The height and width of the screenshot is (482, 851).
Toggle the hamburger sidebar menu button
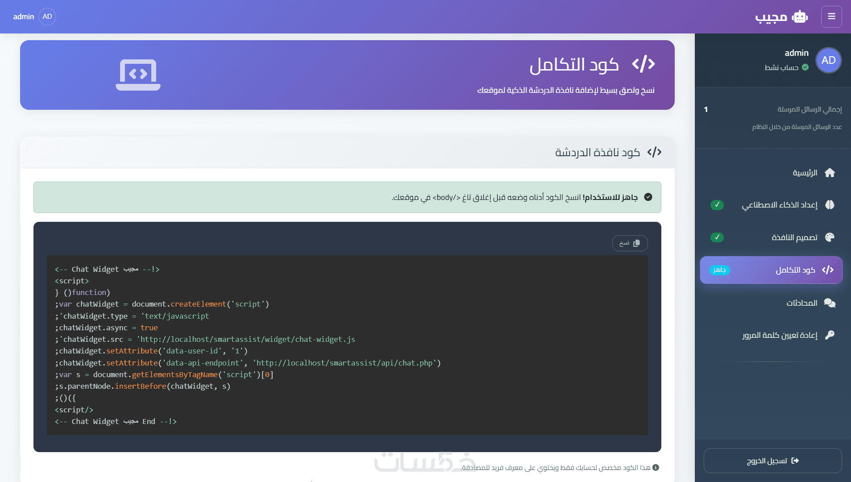pos(831,17)
